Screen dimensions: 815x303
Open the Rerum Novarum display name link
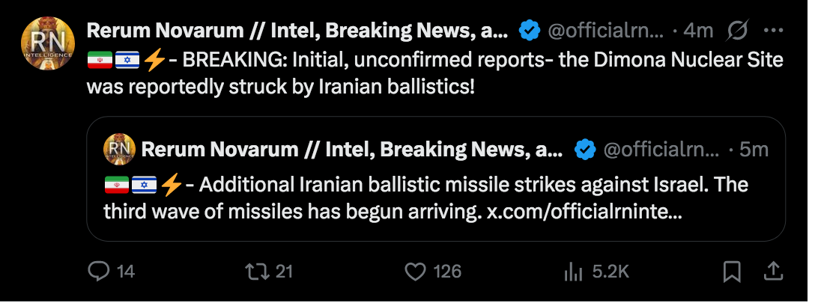[297, 31]
